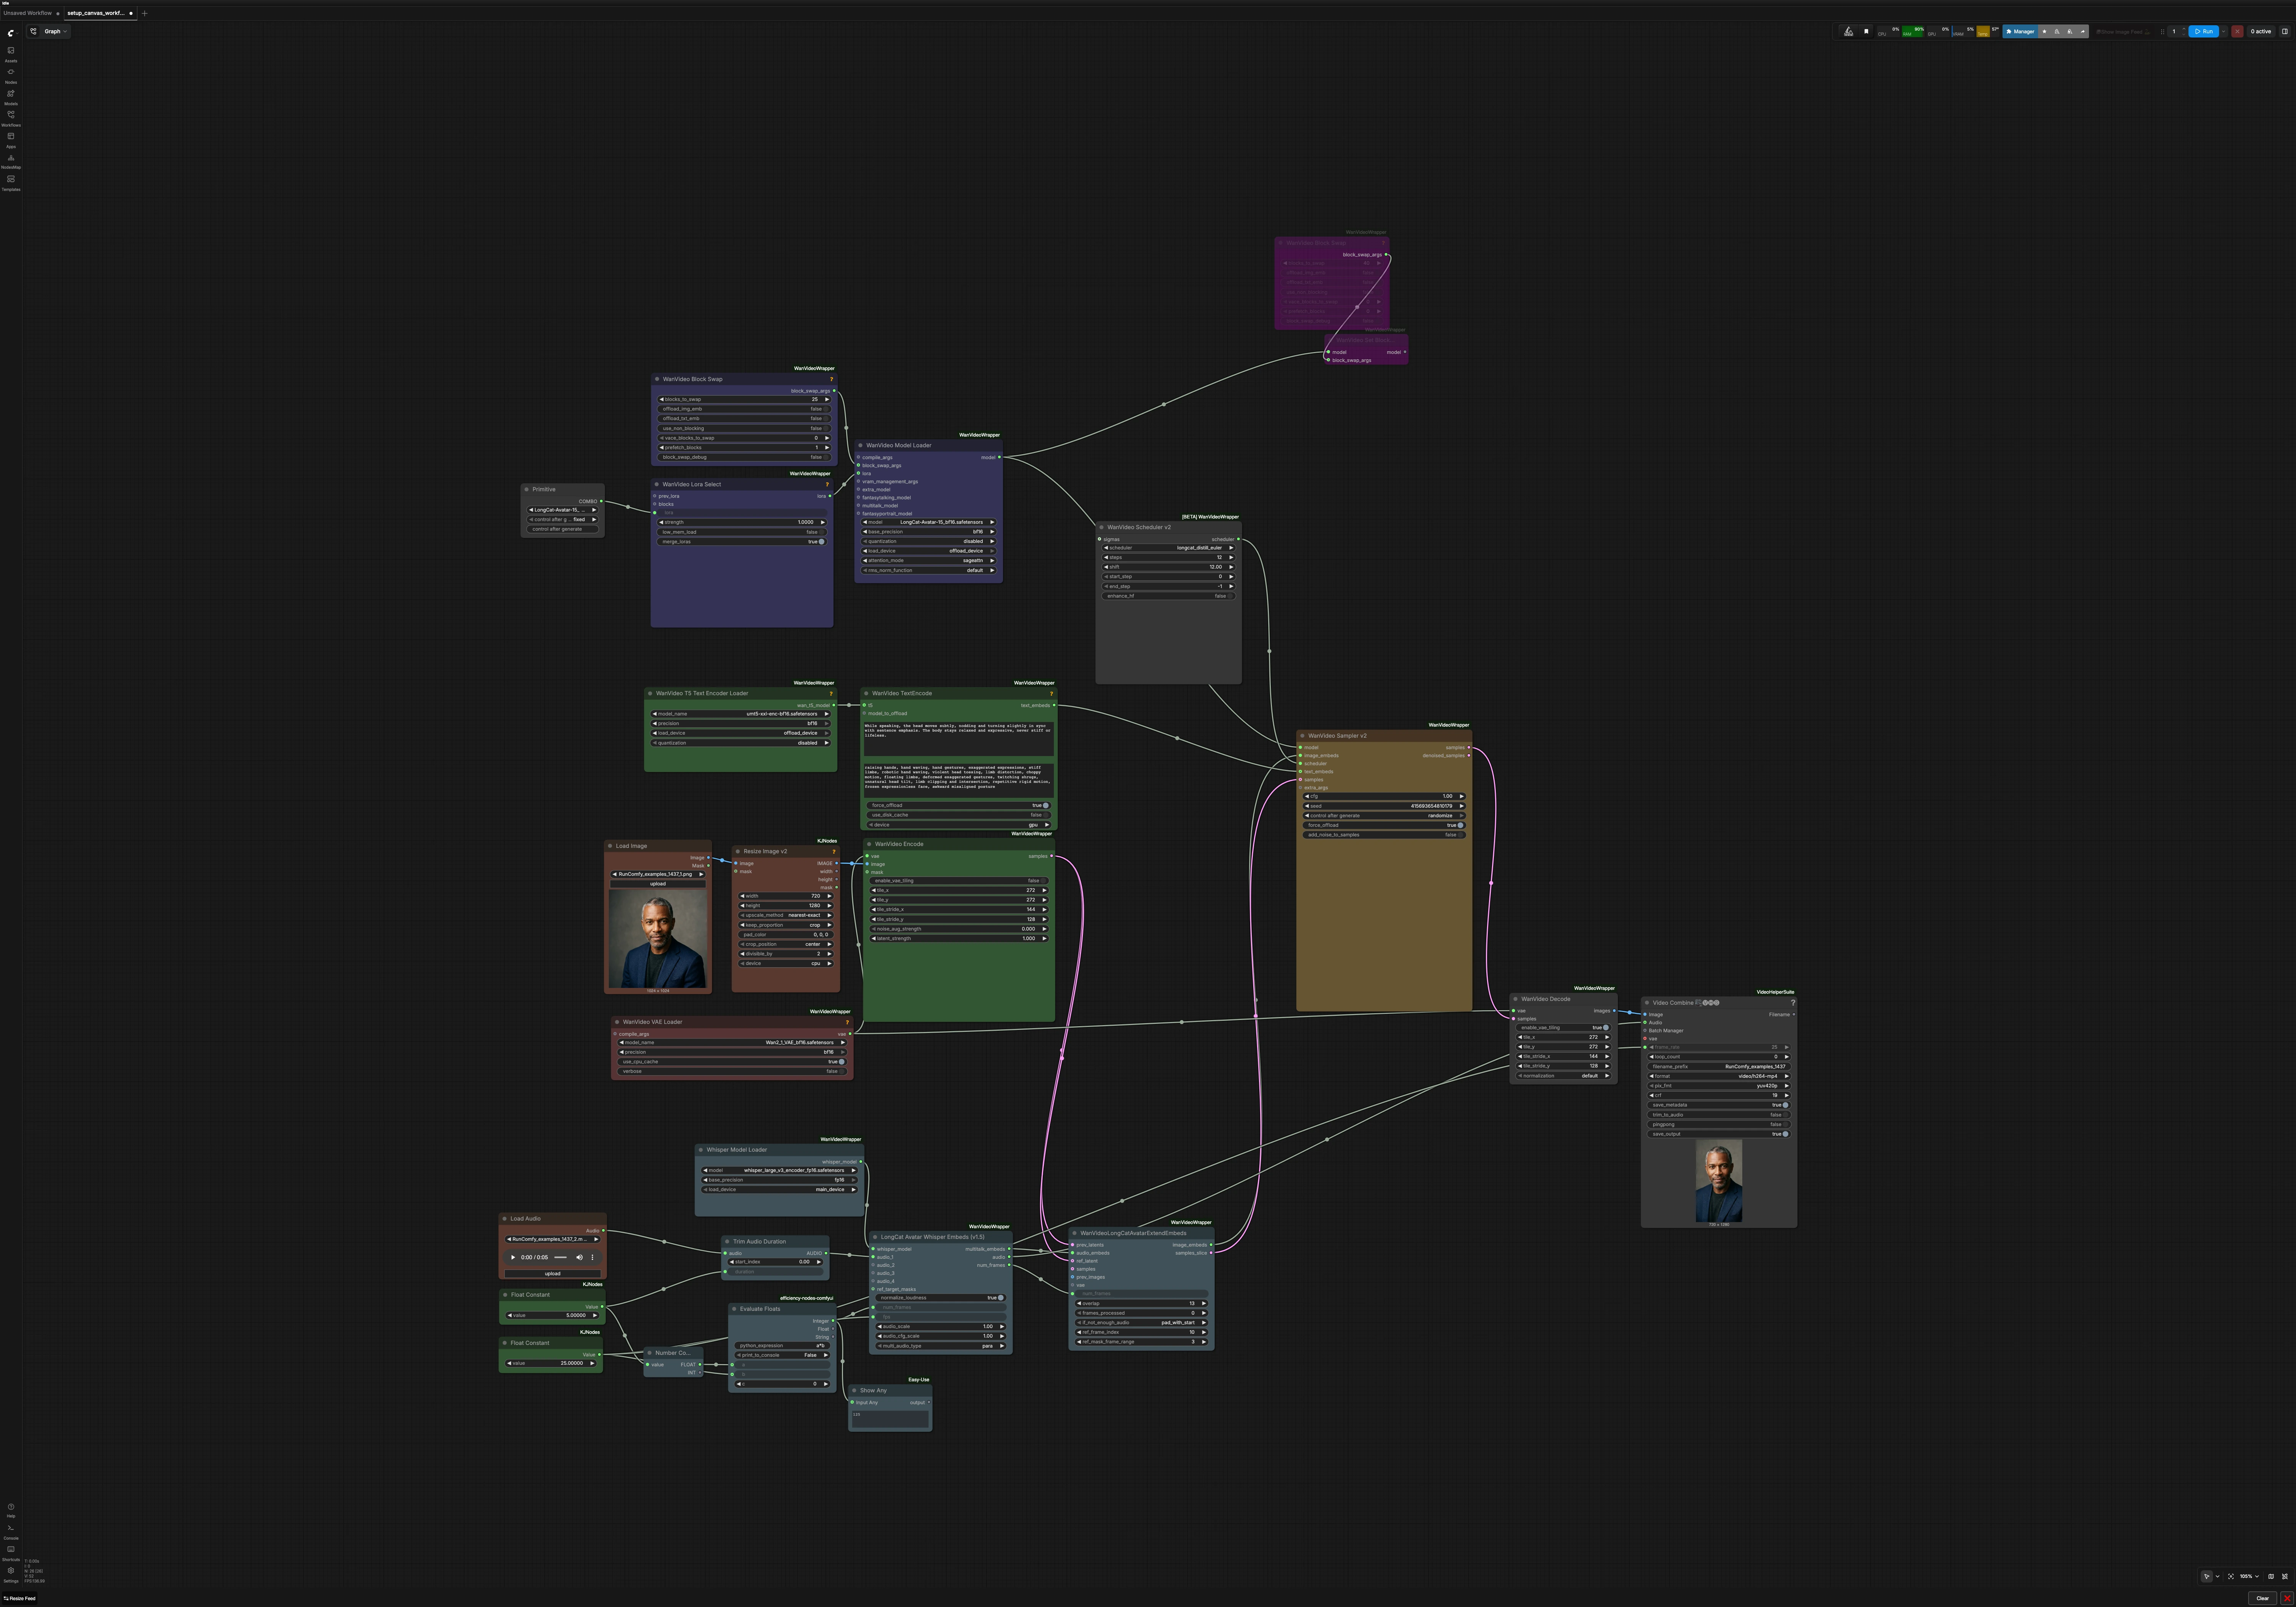Open model_name dropdown in T5 Text Encoder Loader
The width and height of the screenshot is (2296, 1607).
(x=741, y=714)
